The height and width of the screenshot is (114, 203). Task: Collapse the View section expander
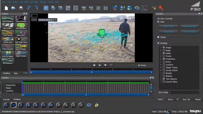158,22
